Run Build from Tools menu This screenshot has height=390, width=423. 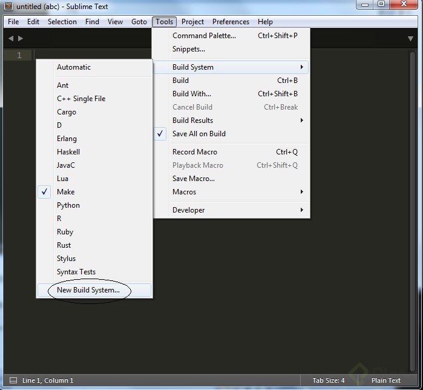pyautogui.click(x=231, y=81)
